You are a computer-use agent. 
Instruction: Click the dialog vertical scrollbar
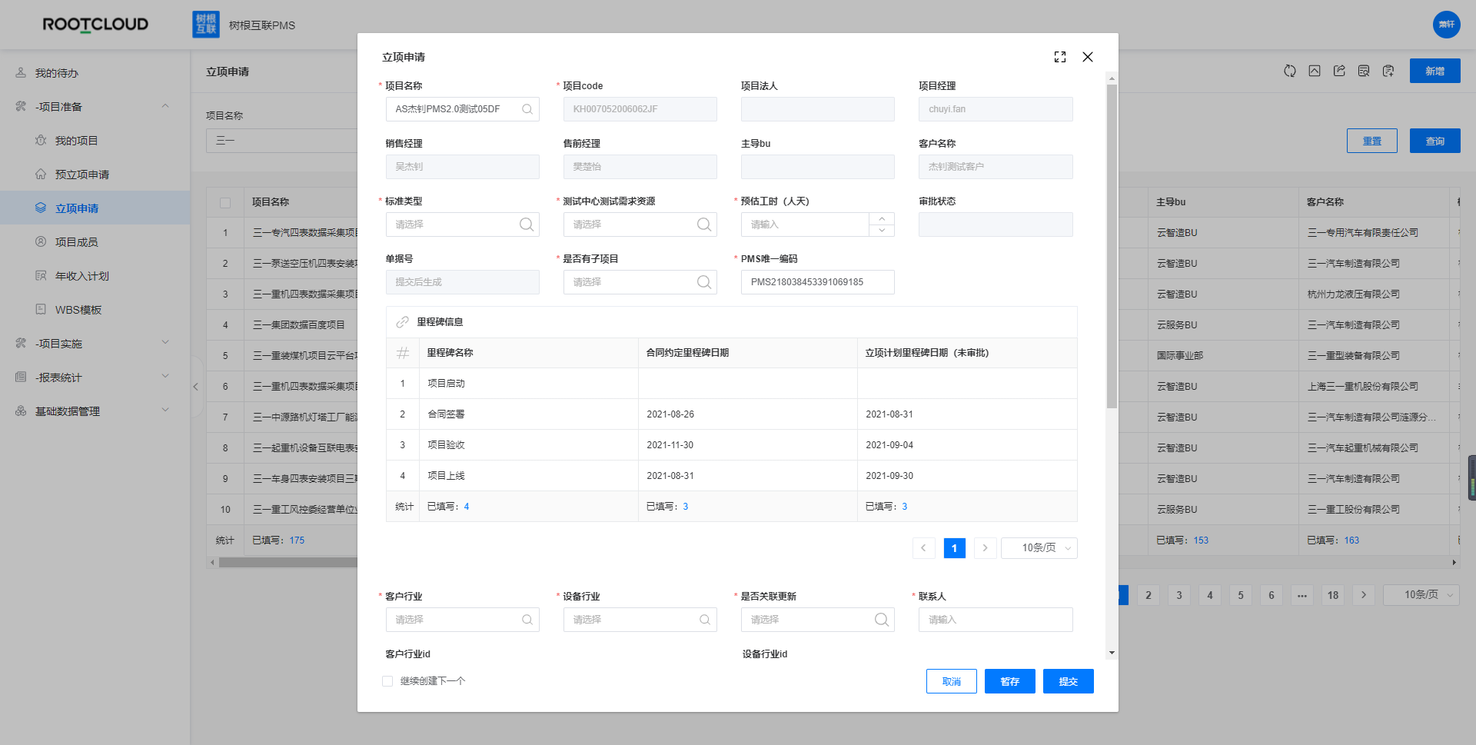(1112, 246)
